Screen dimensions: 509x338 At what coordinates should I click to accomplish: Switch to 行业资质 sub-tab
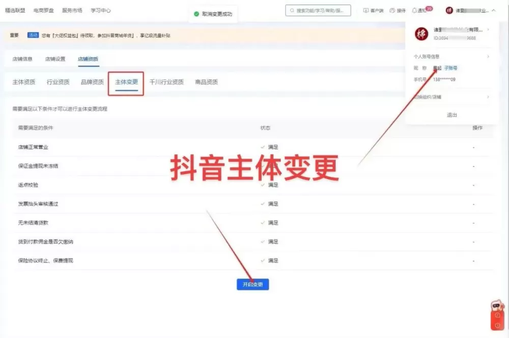pyautogui.click(x=58, y=82)
